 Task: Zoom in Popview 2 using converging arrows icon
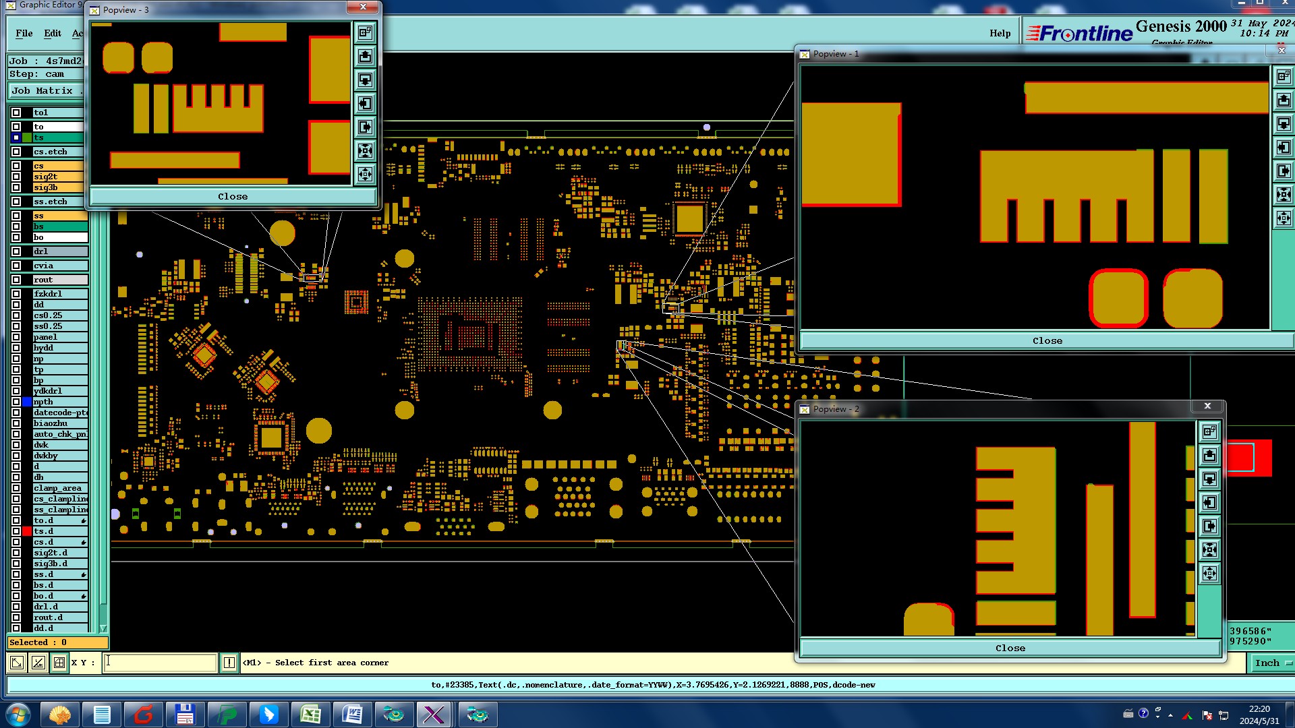pyautogui.click(x=1209, y=550)
